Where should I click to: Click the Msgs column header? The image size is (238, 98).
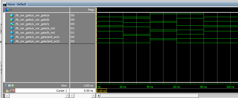(x=91, y=10)
